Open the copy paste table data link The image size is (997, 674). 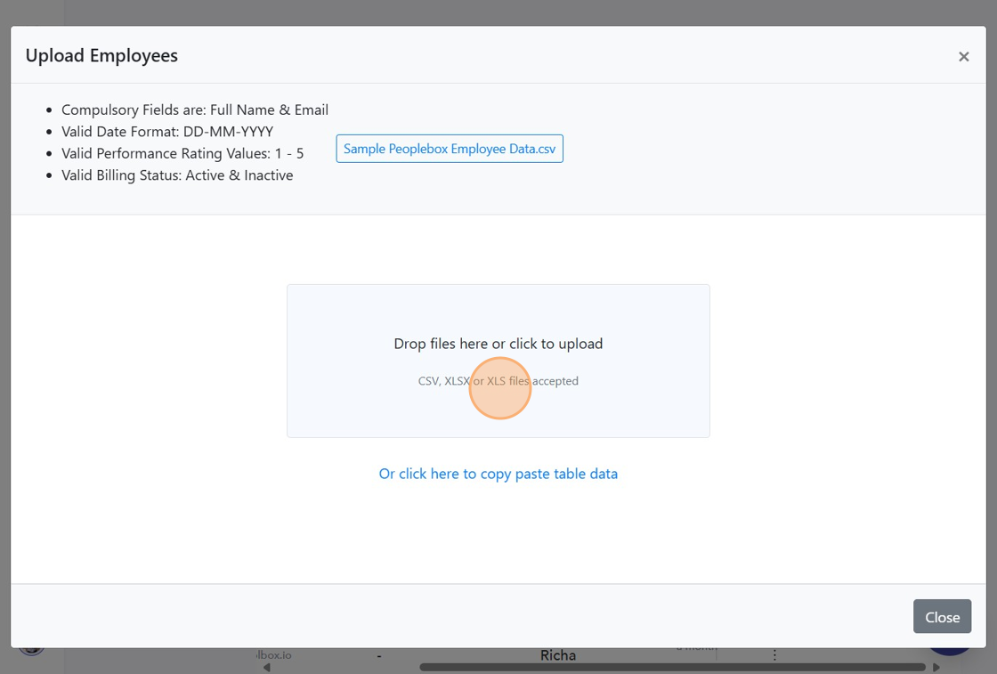click(x=498, y=474)
